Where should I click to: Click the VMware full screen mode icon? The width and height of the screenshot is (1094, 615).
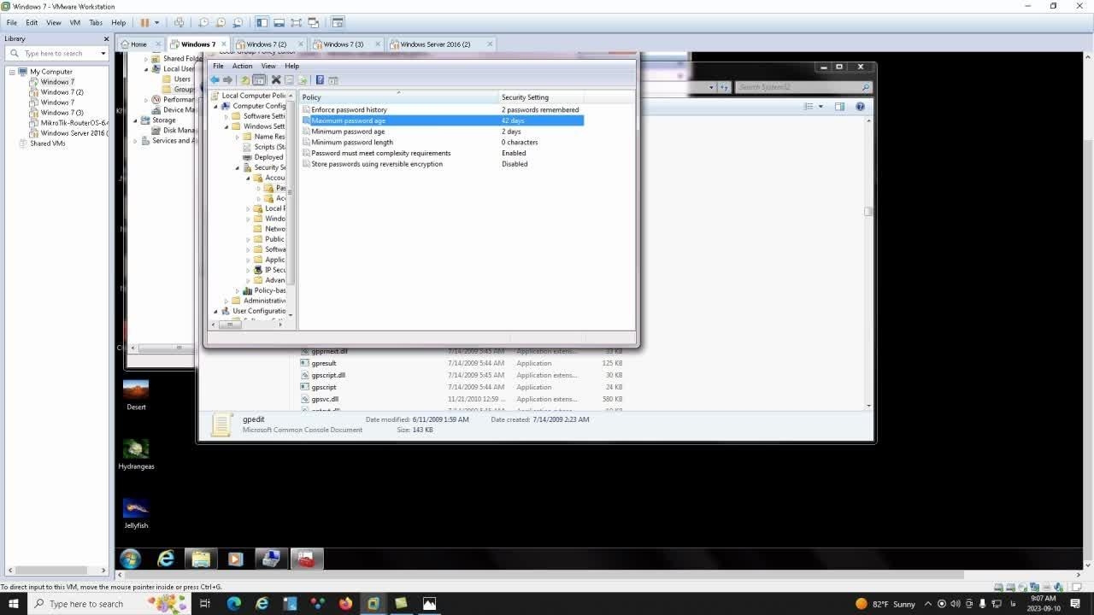296,22
